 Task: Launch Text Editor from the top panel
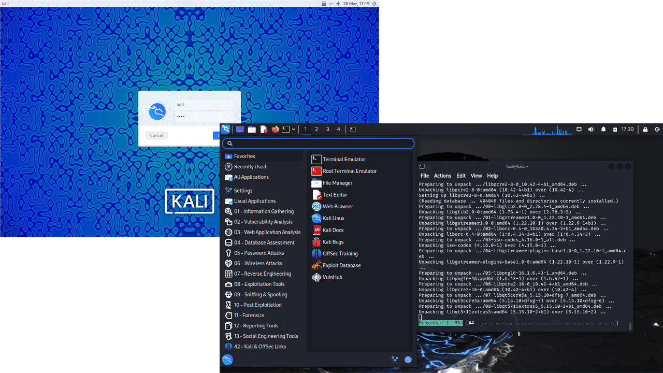pos(264,129)
